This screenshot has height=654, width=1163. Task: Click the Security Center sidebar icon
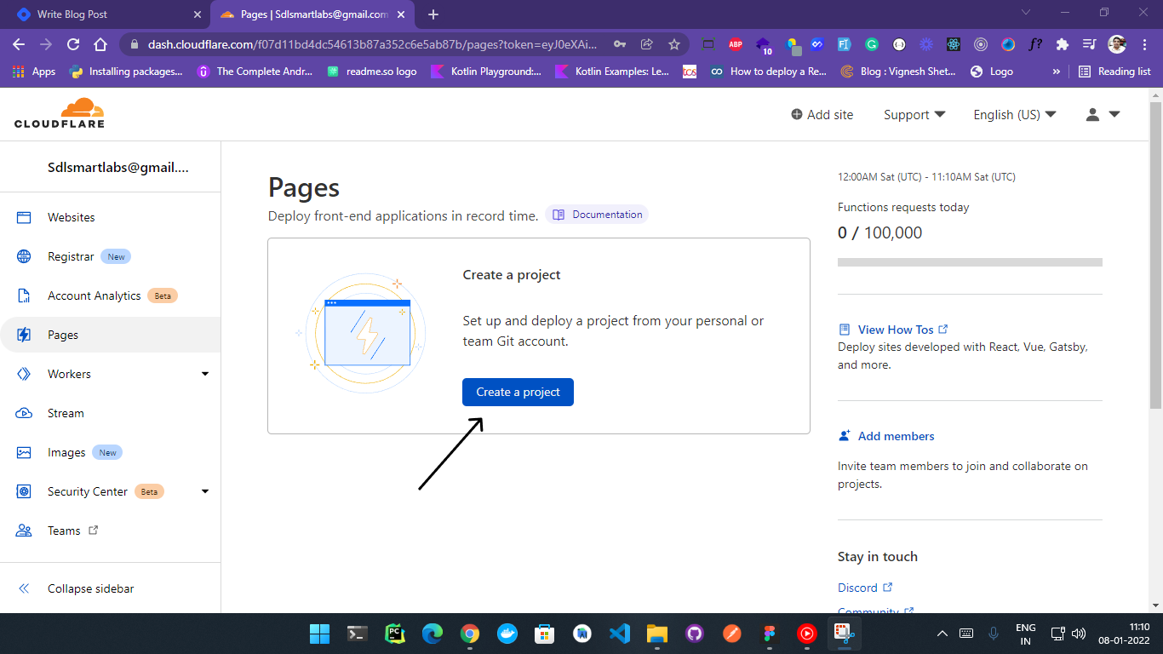tap(24, 491)
